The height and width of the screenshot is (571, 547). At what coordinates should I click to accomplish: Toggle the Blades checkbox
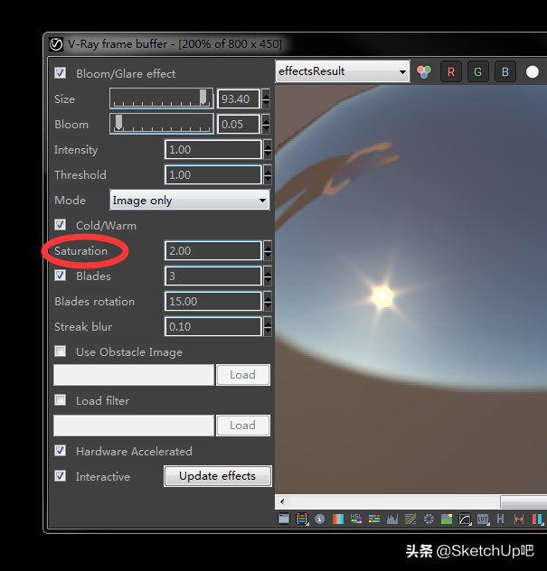[61, 276]
